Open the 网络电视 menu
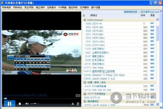Viewport: 163px width, 109px height. [6, 7]
